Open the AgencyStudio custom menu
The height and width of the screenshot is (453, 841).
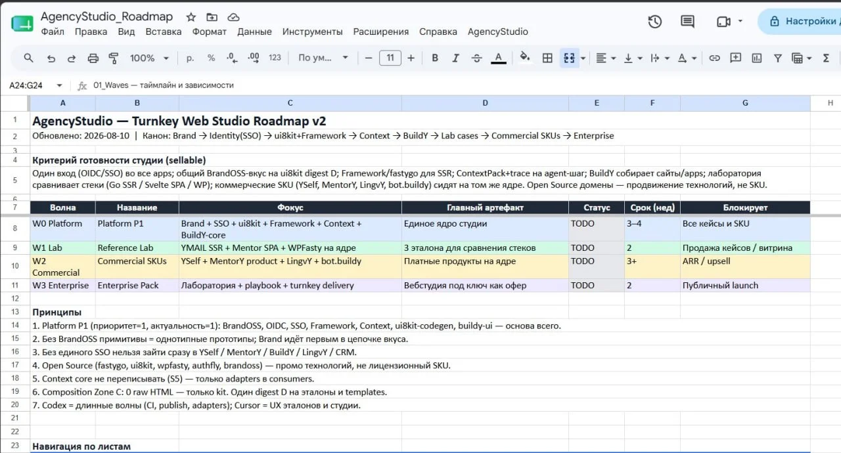tap(497, 32)
